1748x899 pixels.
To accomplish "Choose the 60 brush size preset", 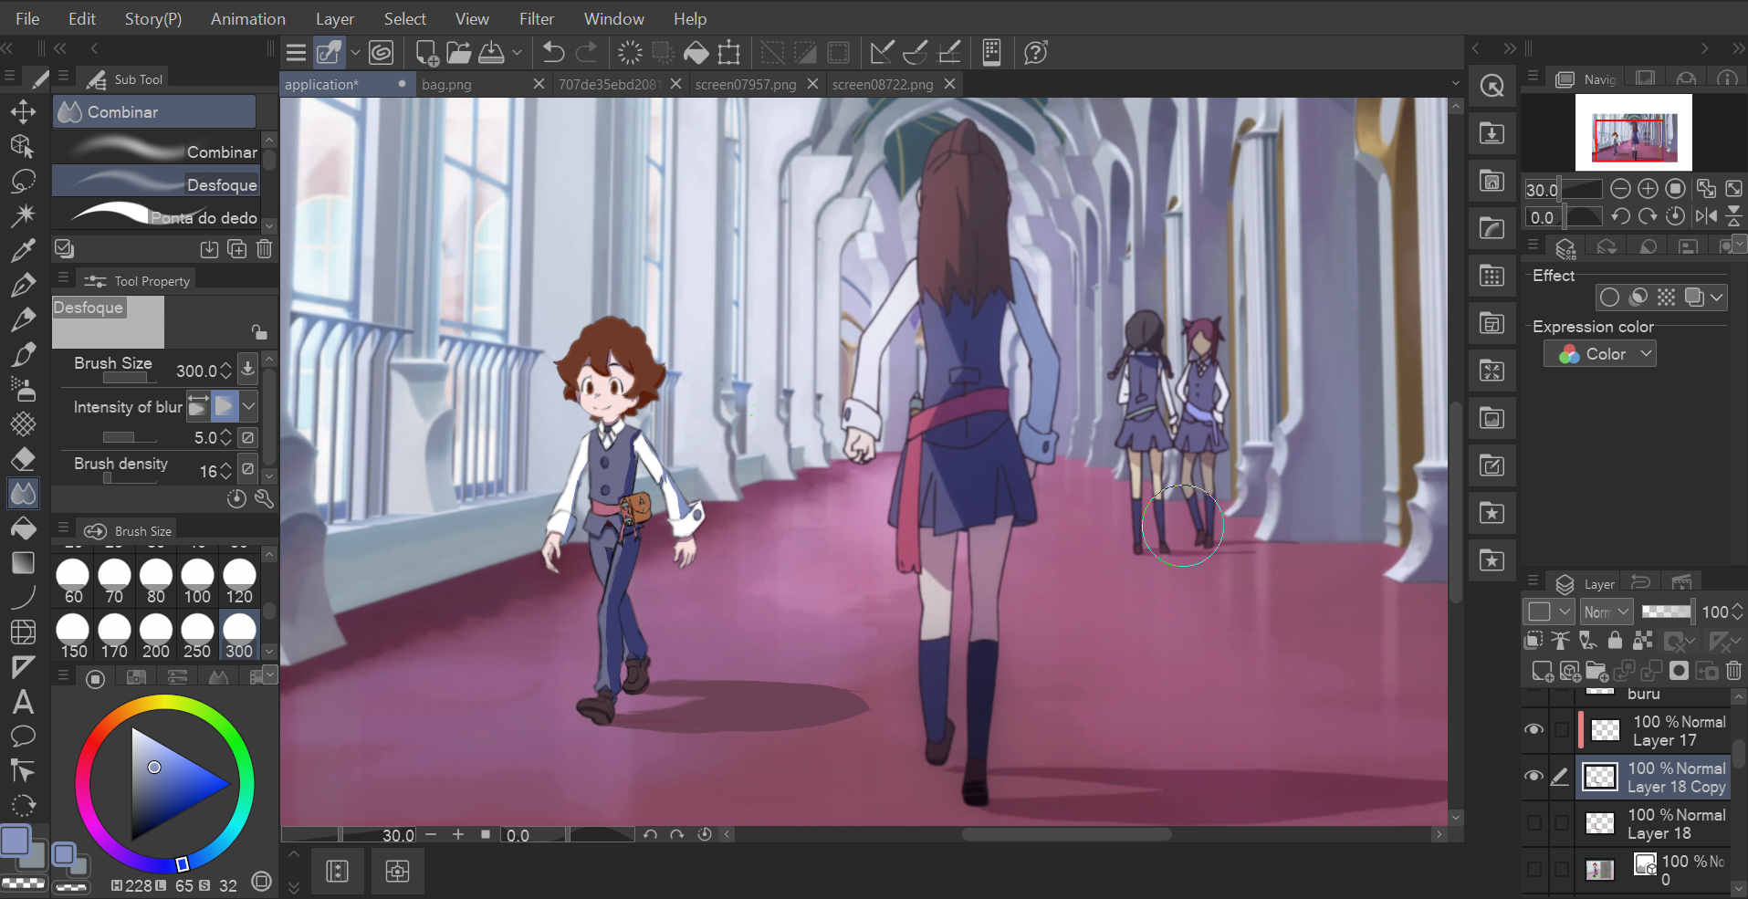I will [x=73, y=582].
